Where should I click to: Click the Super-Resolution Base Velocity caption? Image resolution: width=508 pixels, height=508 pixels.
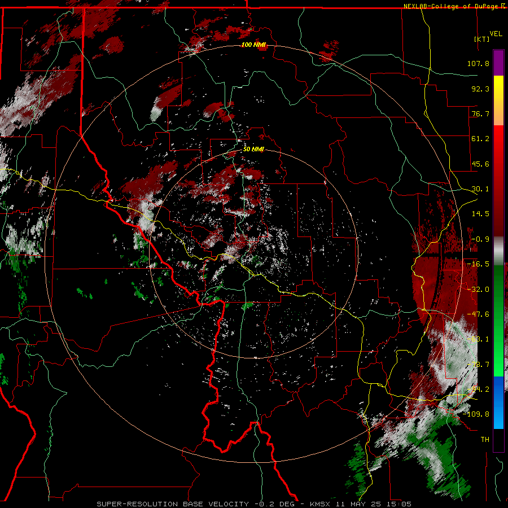click(254, 504)
